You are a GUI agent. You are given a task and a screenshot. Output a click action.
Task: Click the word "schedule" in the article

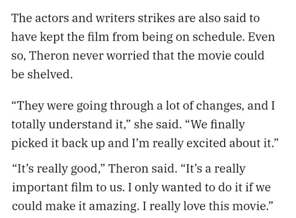218,37
